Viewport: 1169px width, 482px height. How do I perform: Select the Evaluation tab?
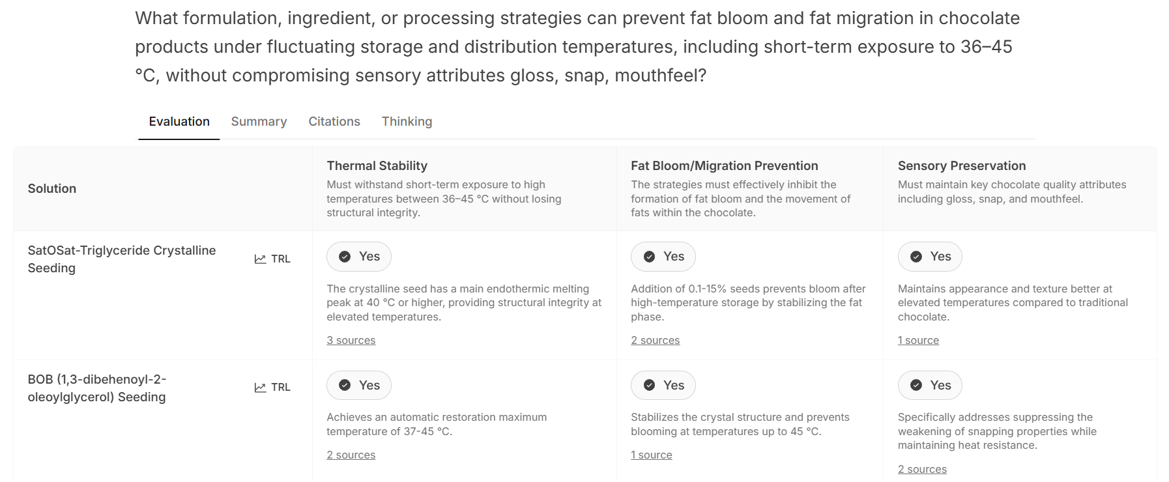pyautogui.click(x=179, y=121)
